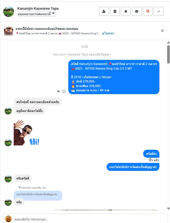170x223 pixels.
Task: Click the Kanumjin Kaswaree Tapa profile picture
Action: (x=9, y=11)
